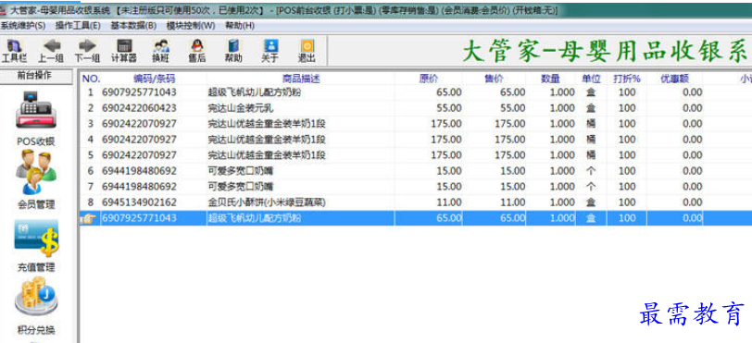The width and height of the screenshot is (752, 343).
Task: Select barcode 6907925771043 in row NO. 1
Action: pos(139,92)
